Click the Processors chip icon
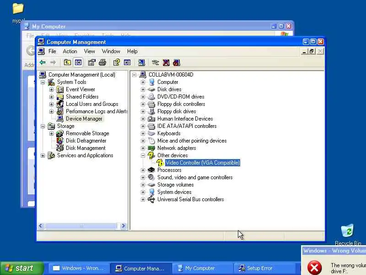This screenshot has height=275, width=366. (x=151, y=170)
